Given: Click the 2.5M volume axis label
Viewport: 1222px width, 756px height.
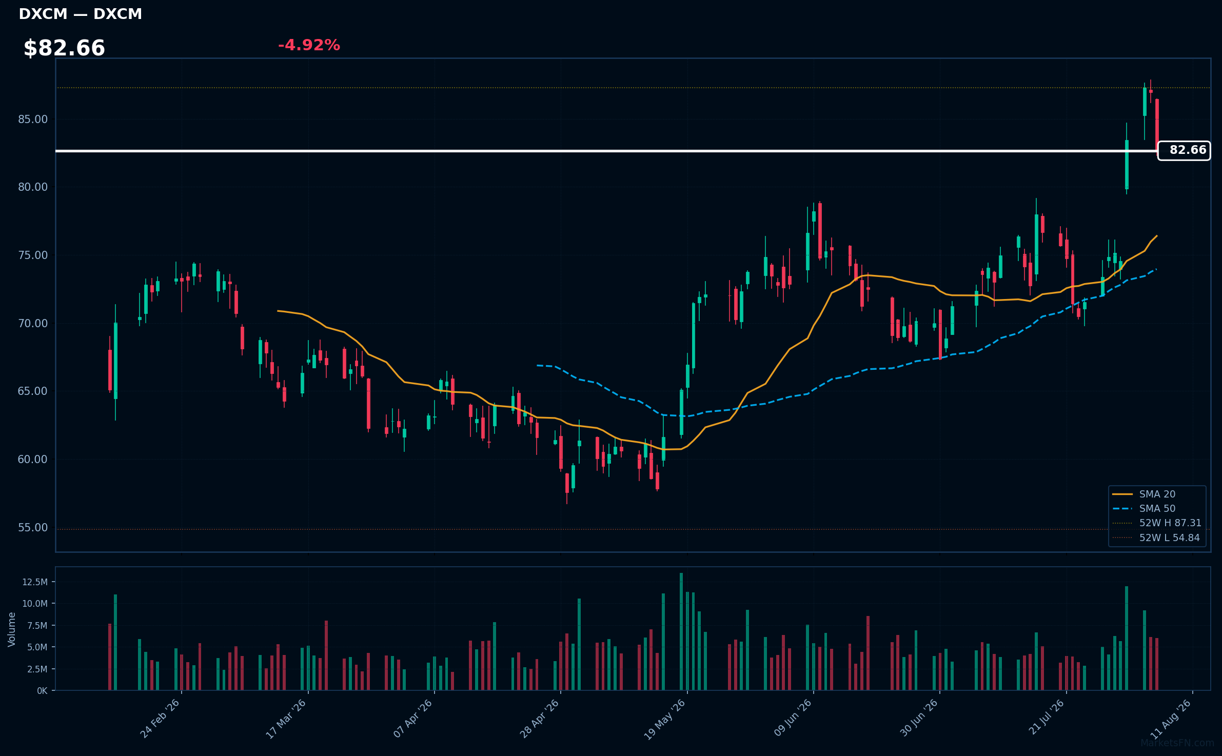Looking at the screenshot, I should coord(37,669).
